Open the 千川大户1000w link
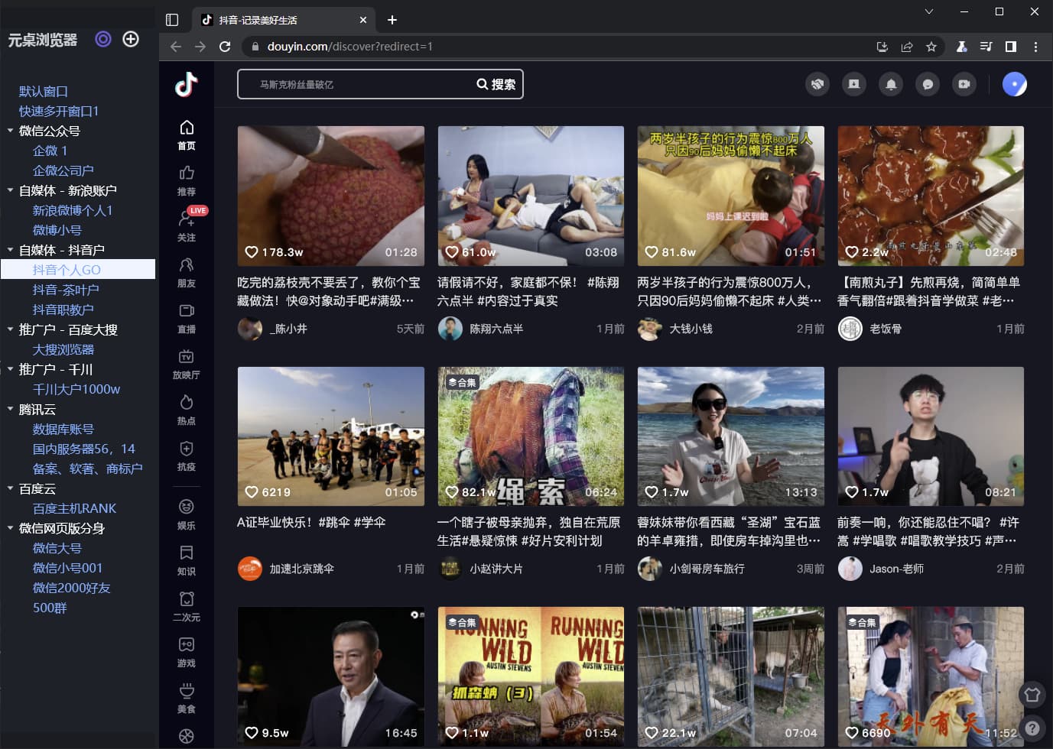Screen dimensions: 1053x749 click(76, 389)
